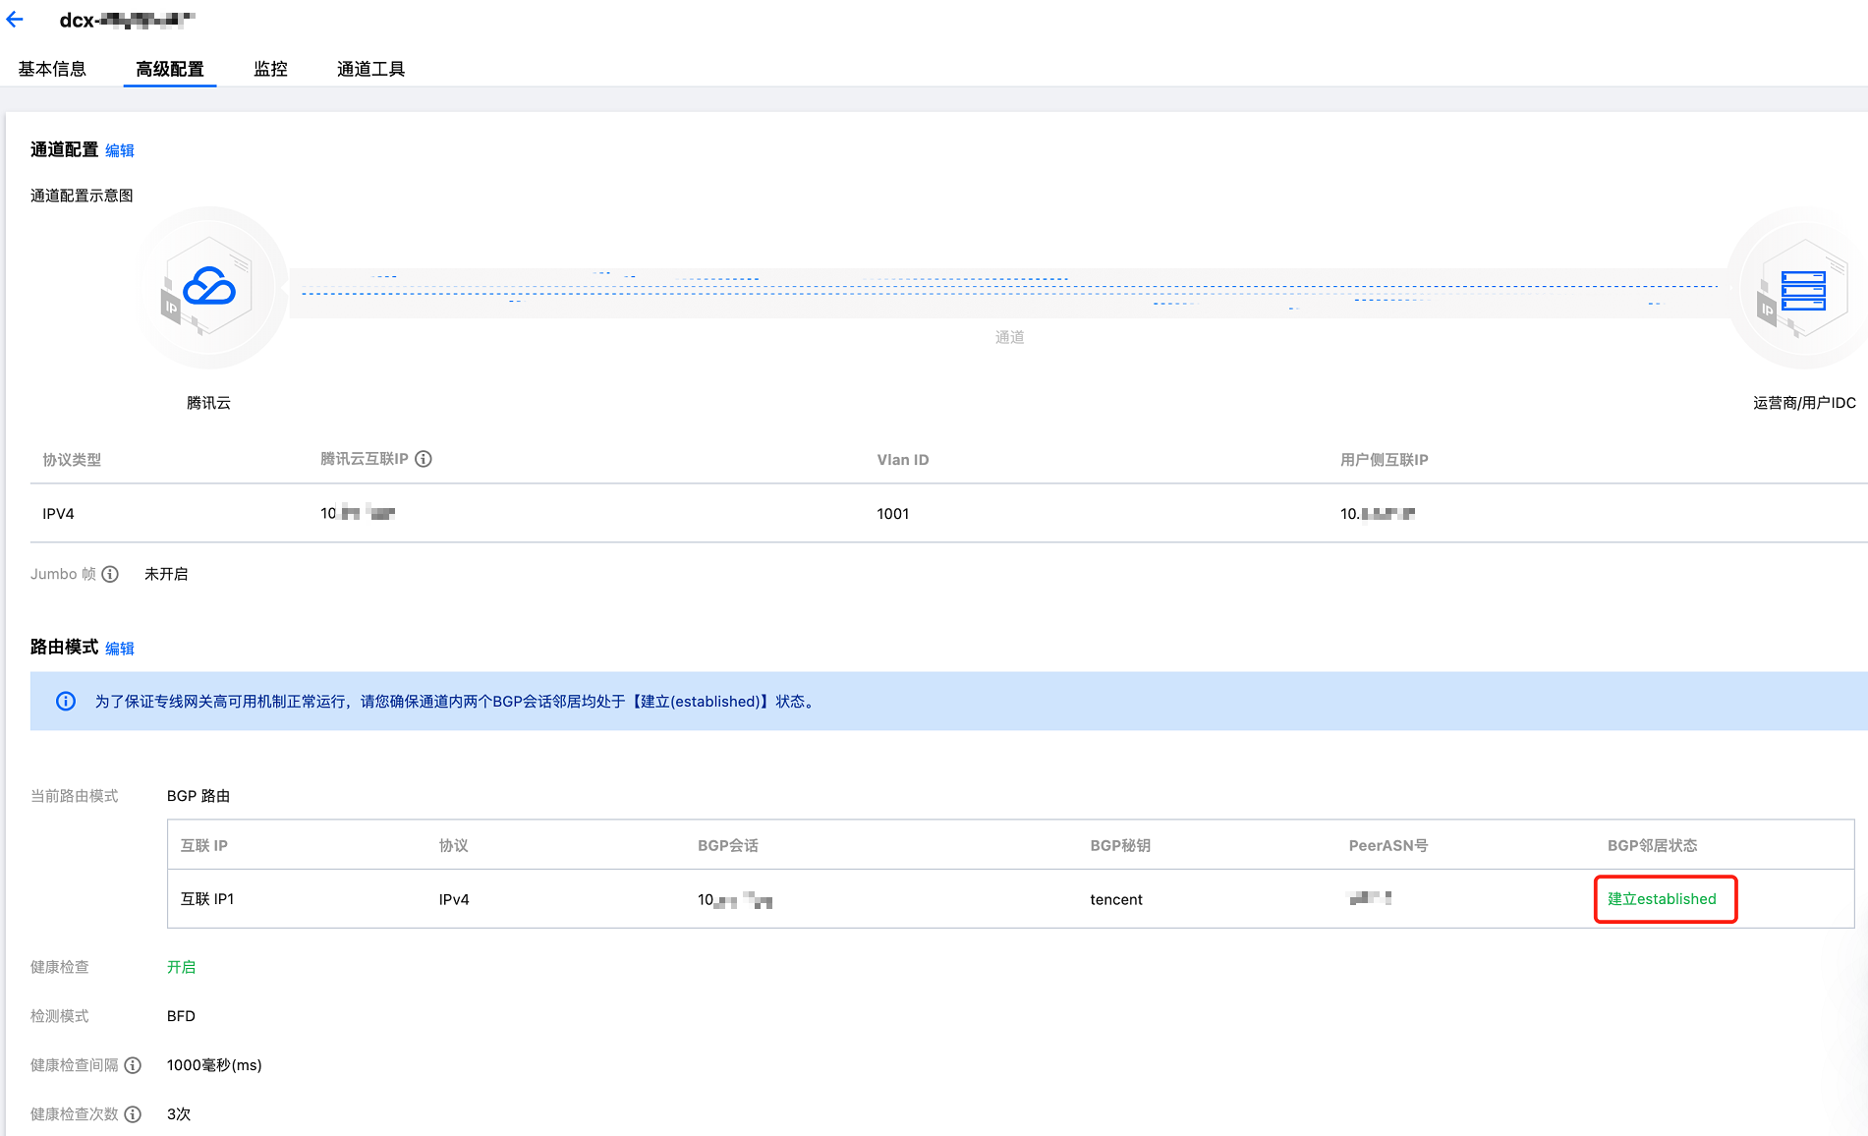Click the green 开启 health check status
The height and width of the screenshot is (1136, 1868).
point(181,967)
